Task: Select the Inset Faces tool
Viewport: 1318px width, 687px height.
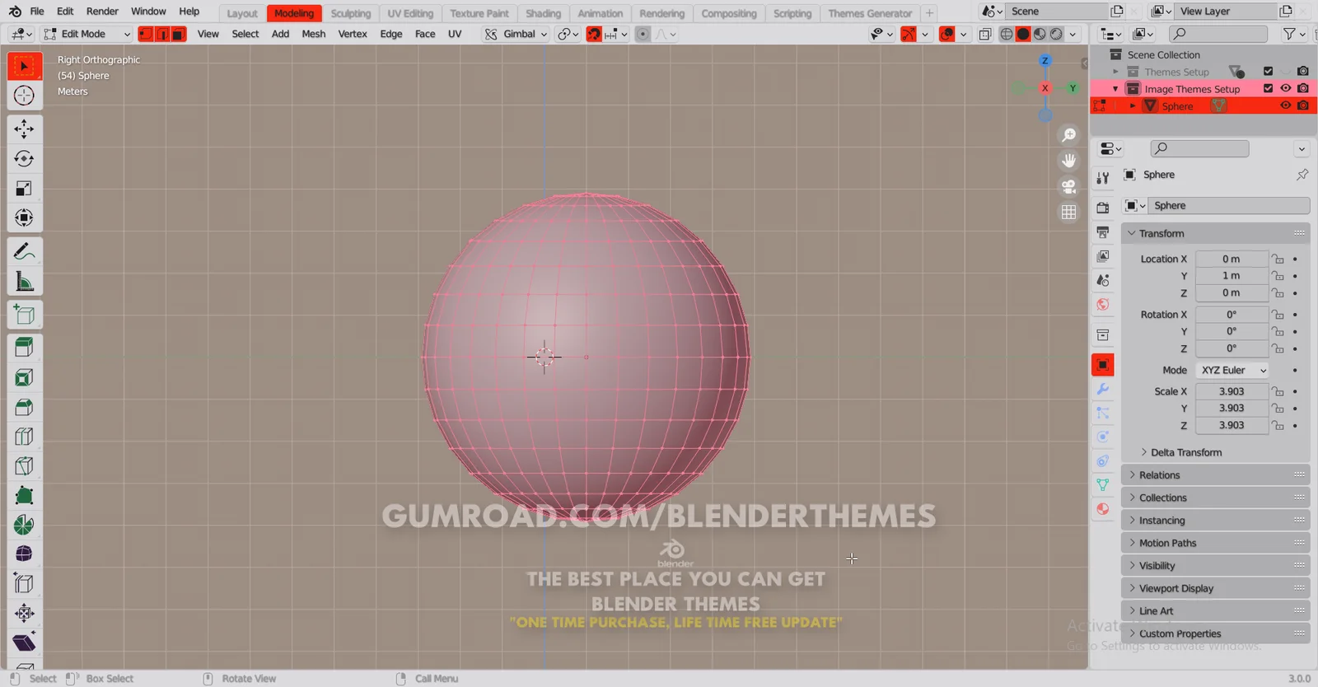Action: pos(24,377)
